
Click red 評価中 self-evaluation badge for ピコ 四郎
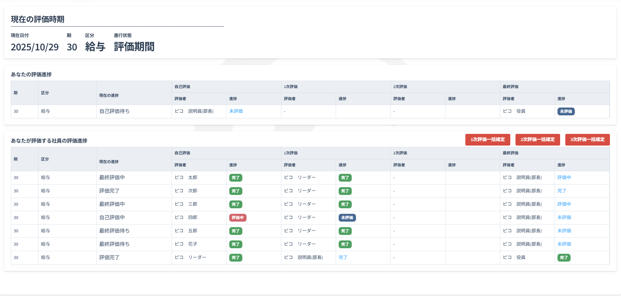[x=238, y=218]
